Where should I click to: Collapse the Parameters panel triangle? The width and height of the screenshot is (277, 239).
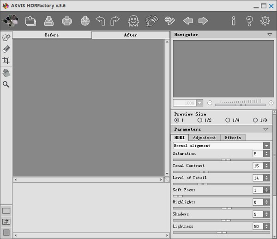(265, 129)
